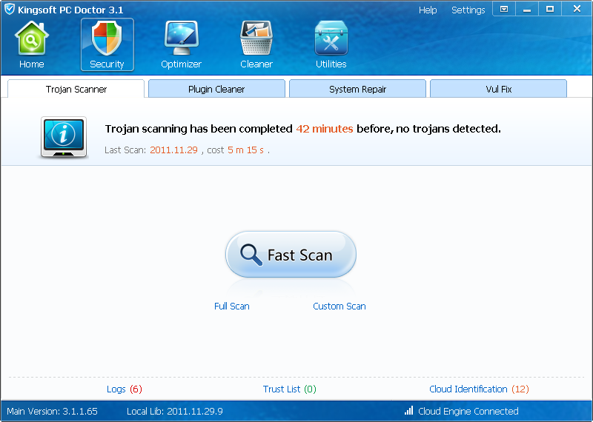This screenshot has width=593, height=422.
Task: Click the last scan date 2011.11.29
Action: (173, 150)
